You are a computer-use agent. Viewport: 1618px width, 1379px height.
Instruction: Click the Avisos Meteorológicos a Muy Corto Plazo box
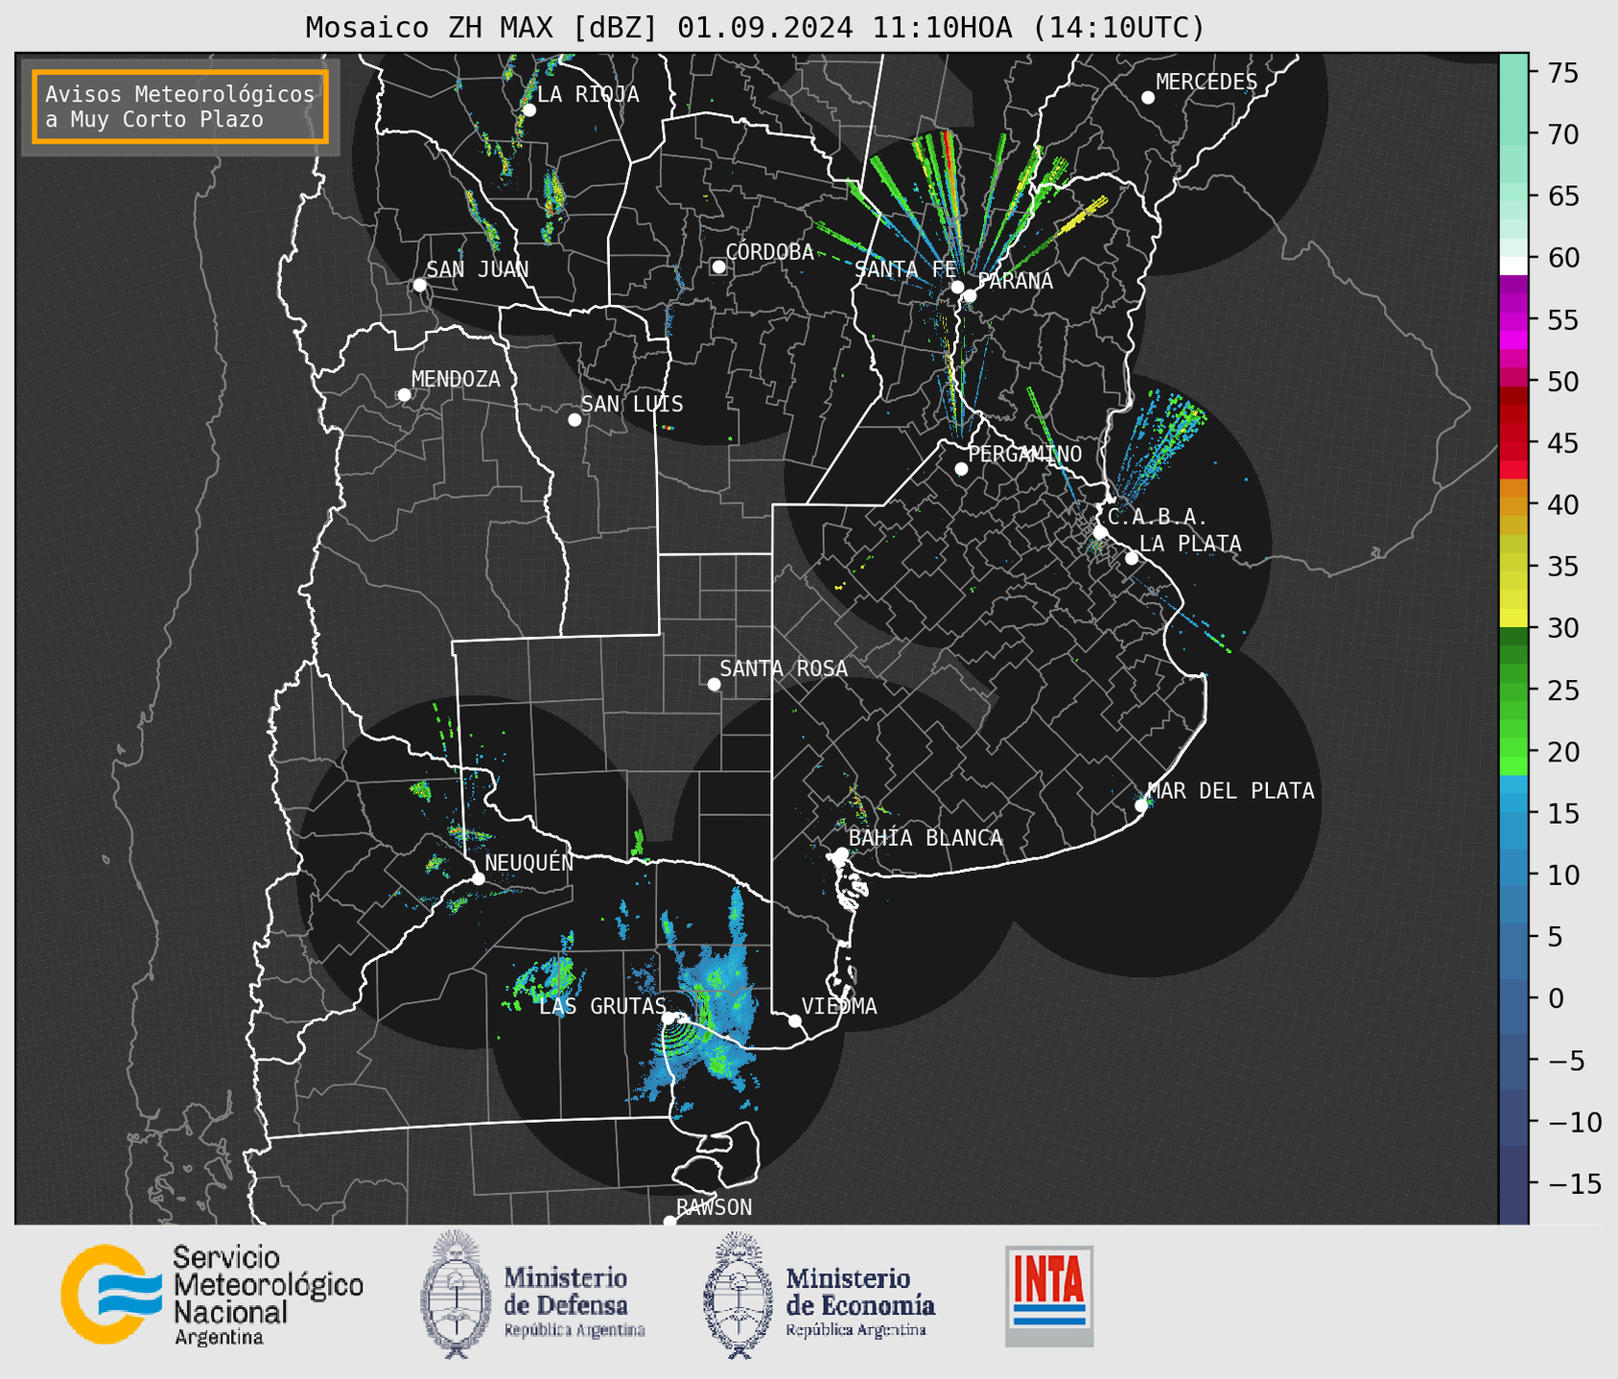coord(180,106)
